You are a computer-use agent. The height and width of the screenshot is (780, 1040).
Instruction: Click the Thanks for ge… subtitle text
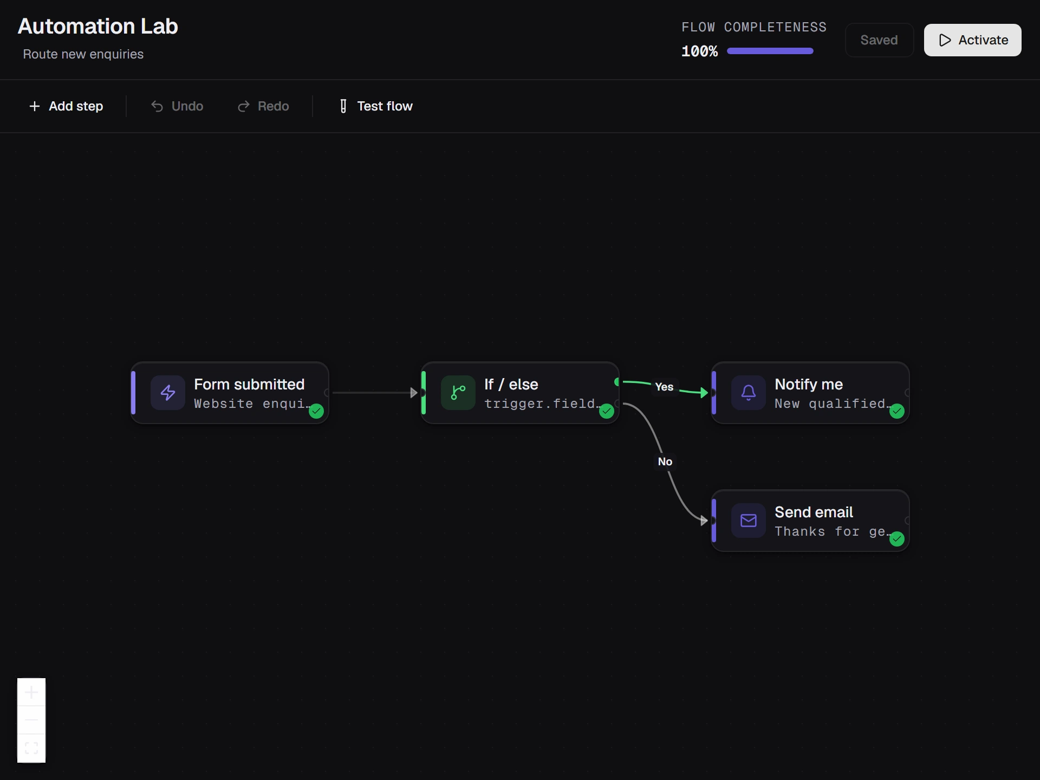833,532
